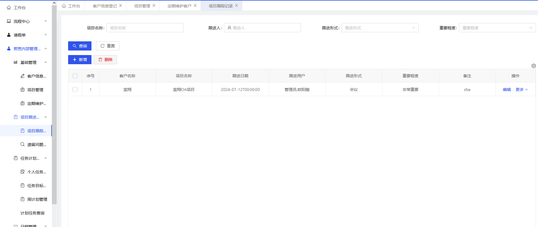Click the home icon in 工作台 tab
Image resolution: width=538 pixels, height=227 pixels.
(64, 6)
